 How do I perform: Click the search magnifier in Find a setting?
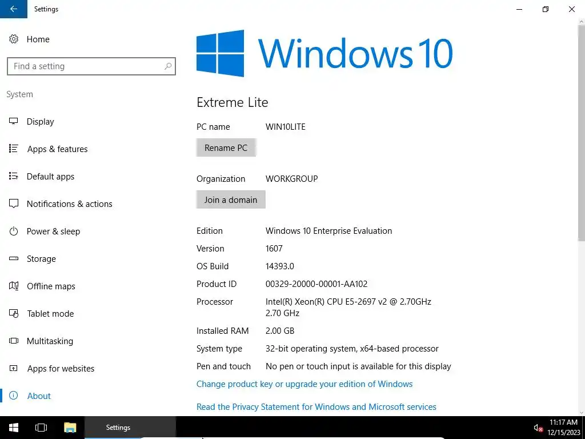[168, 66]
